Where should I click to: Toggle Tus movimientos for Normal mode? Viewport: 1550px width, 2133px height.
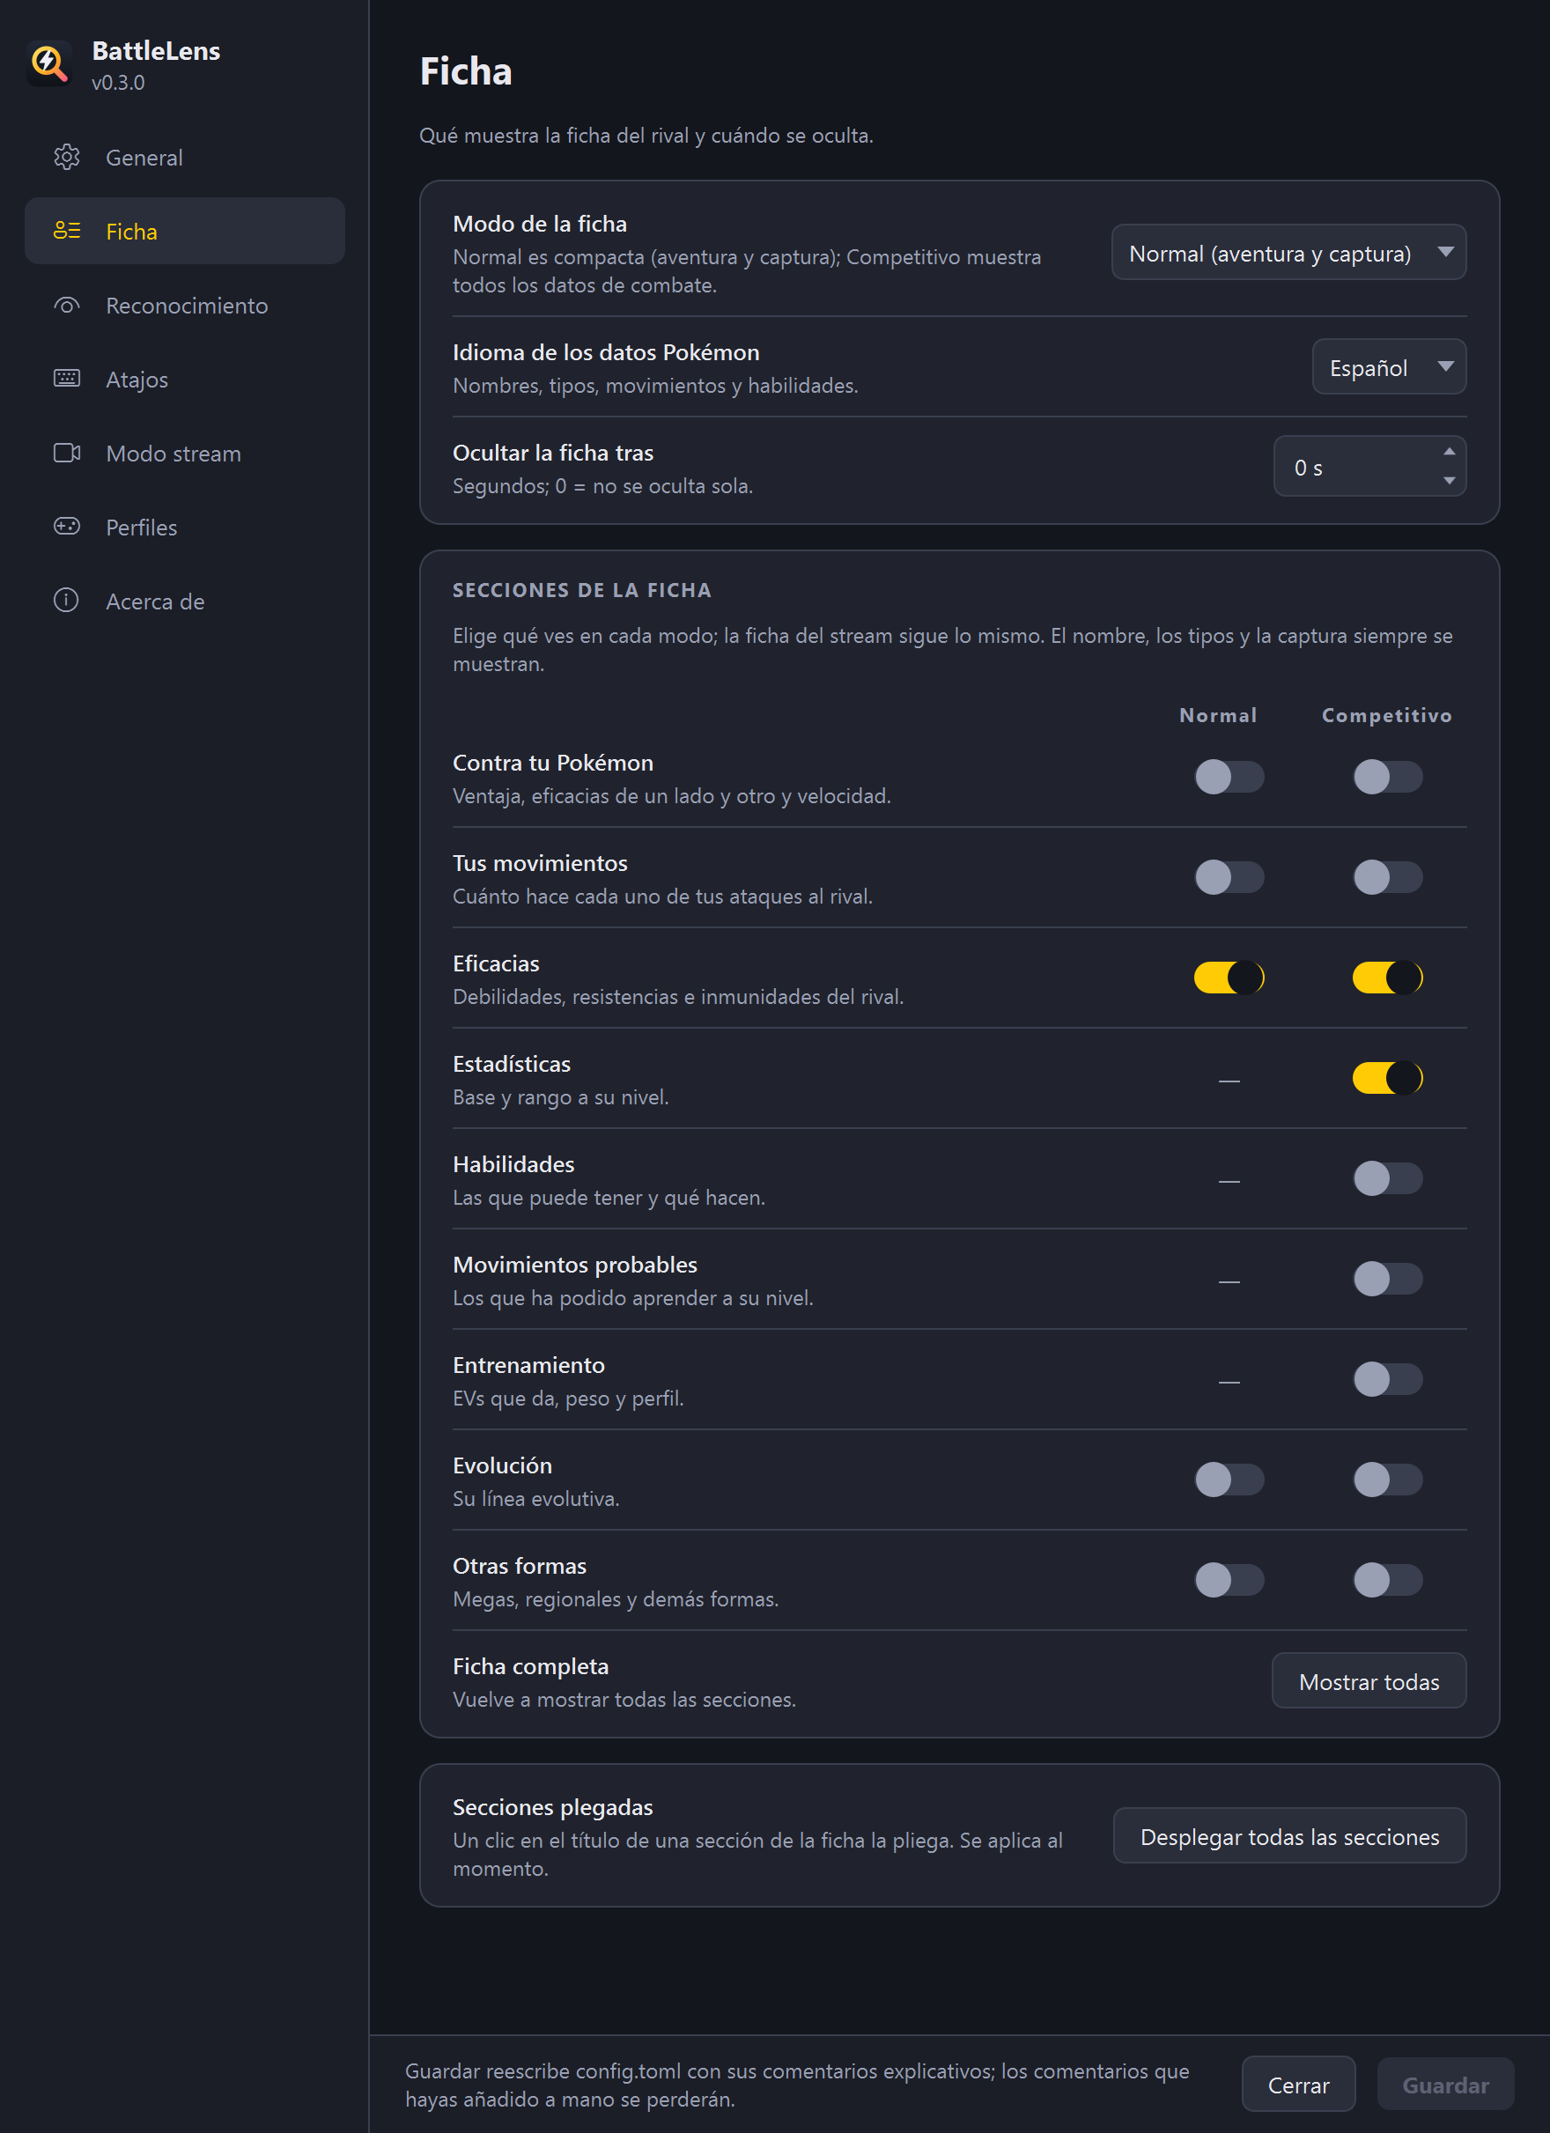[x=1229, y=877]
